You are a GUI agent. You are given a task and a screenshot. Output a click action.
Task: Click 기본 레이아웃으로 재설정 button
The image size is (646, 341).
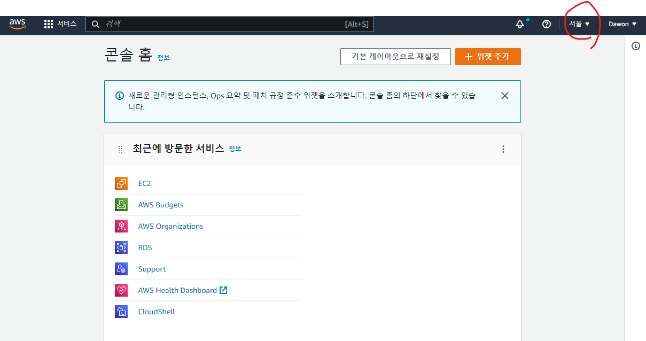point(395,57)
